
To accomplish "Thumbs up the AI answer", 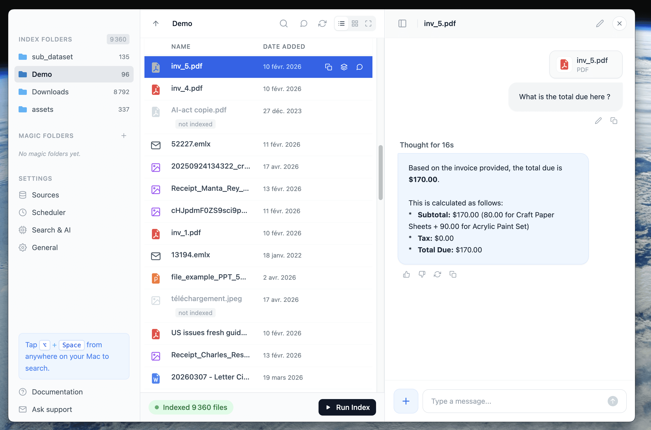I will [x=406, y=274].
